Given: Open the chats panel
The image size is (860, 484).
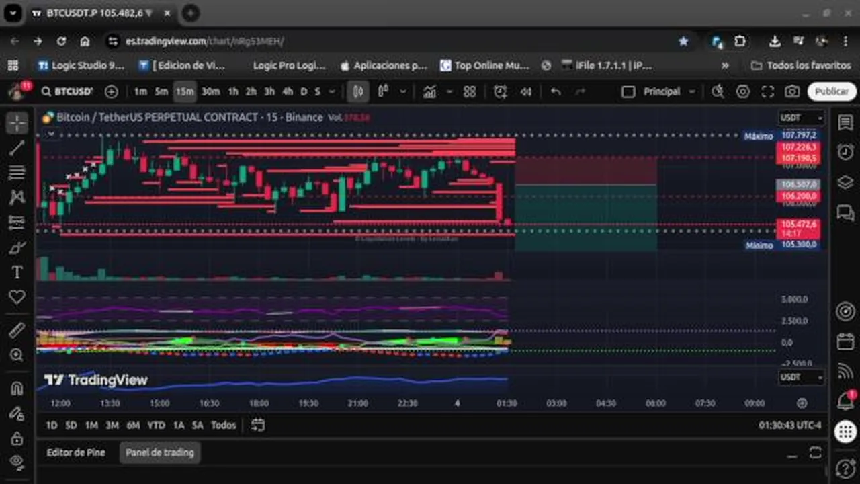Looking at the screenshot, I should pos(845,212).
